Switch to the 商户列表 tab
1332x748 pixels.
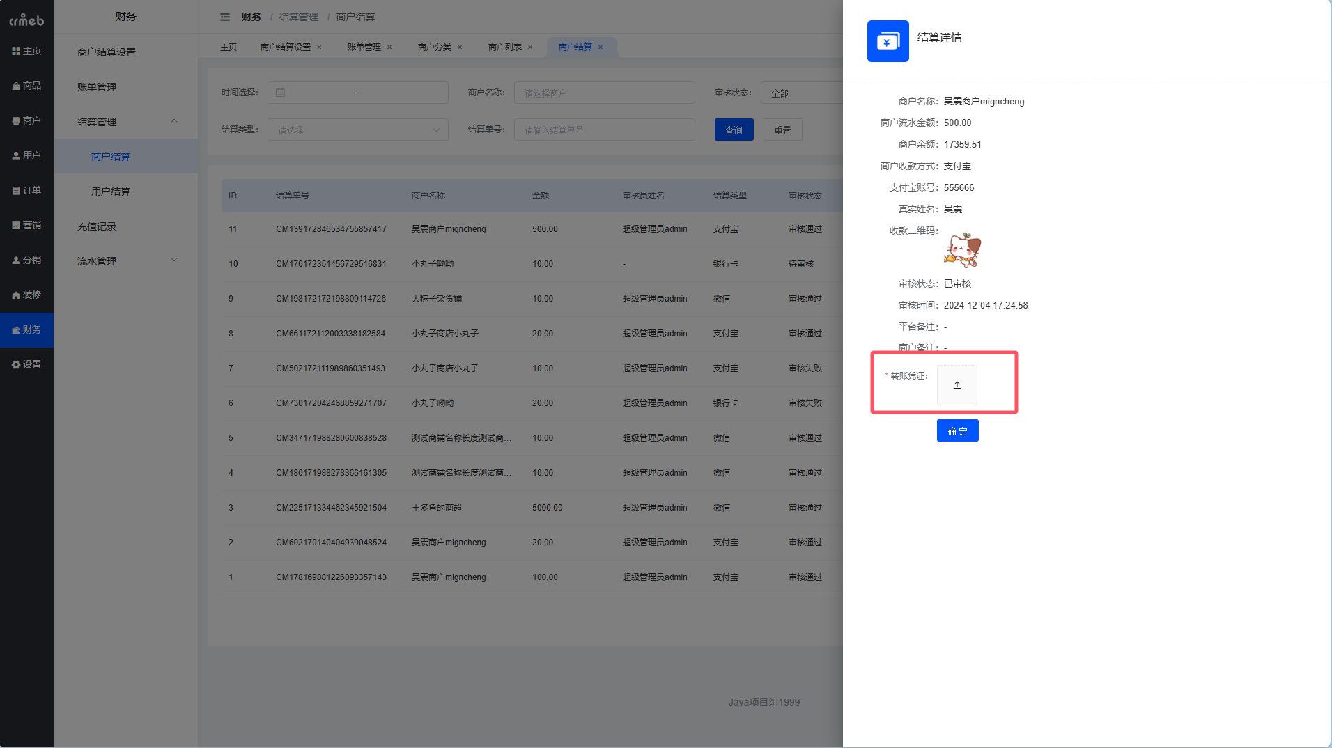[504, 47]
